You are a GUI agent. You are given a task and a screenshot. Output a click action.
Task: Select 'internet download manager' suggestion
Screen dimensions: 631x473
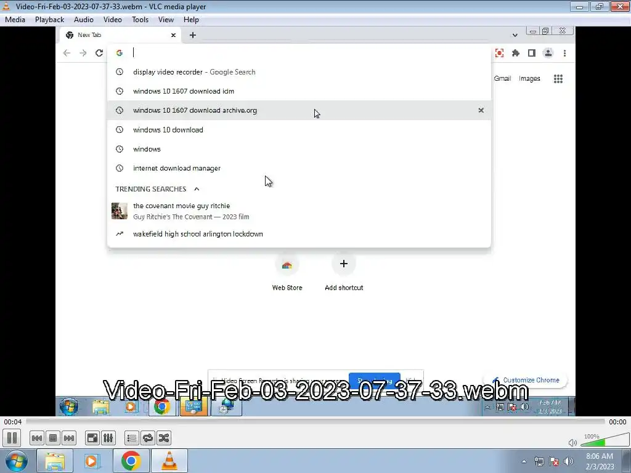tap(299, 169)
